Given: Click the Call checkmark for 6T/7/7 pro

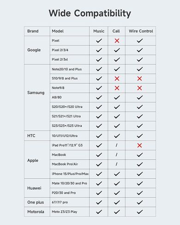Looking at the screenshot, I should pos(117,202).
